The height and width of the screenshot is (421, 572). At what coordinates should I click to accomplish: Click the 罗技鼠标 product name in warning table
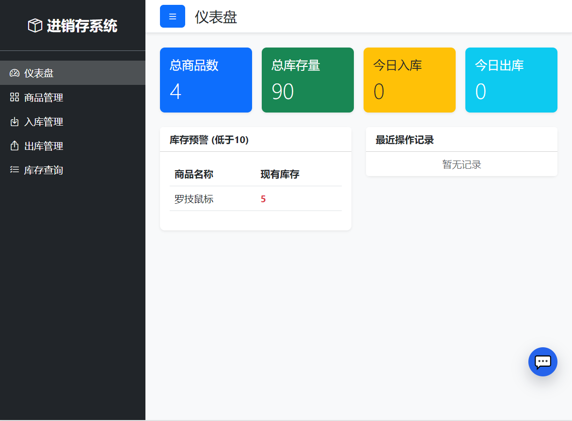pyautogui.click(x=193, y=199)
